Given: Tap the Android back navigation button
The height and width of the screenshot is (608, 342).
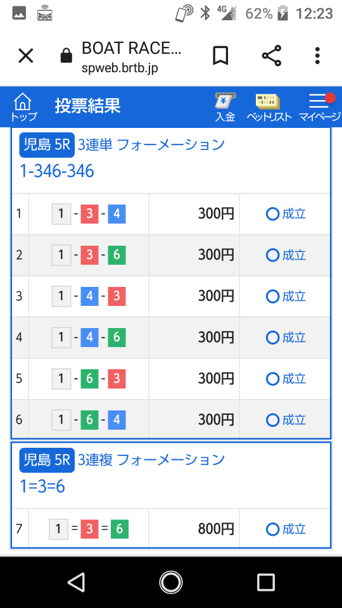Looking at the screenshot, I should 77,582.
